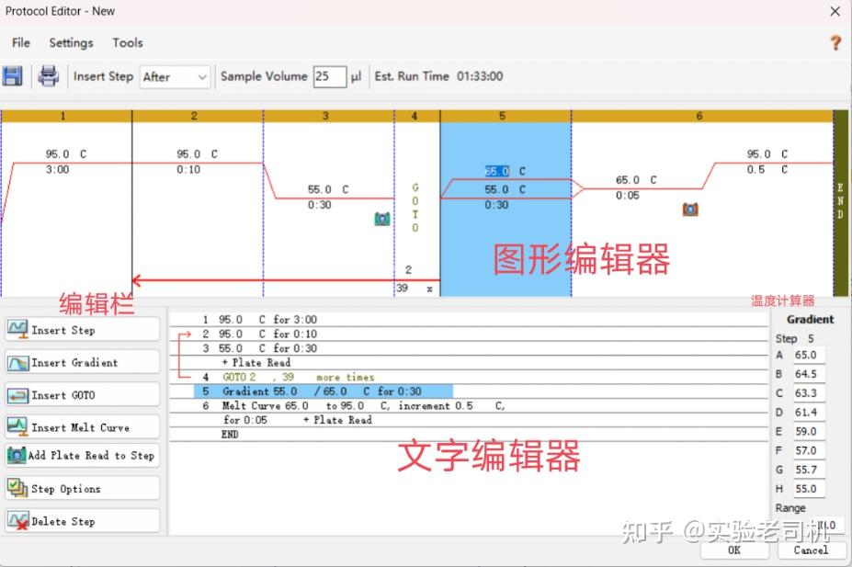Delete the selected step

pos(81,520)
